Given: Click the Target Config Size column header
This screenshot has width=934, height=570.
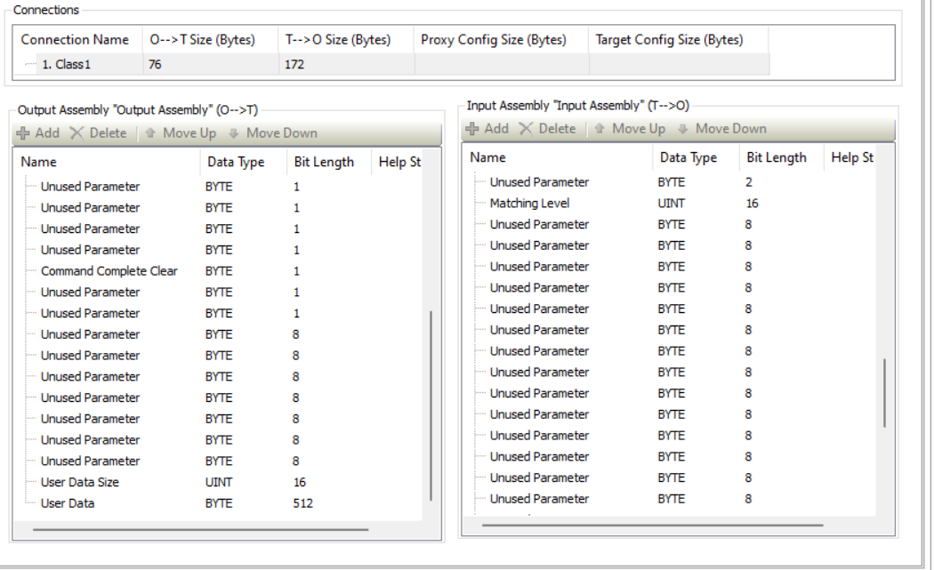Looking at the screenshot, I should (678, 40).
